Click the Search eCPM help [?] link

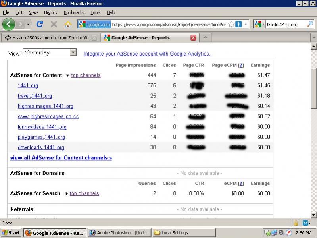pyautogui.click(x=241, y=183)
